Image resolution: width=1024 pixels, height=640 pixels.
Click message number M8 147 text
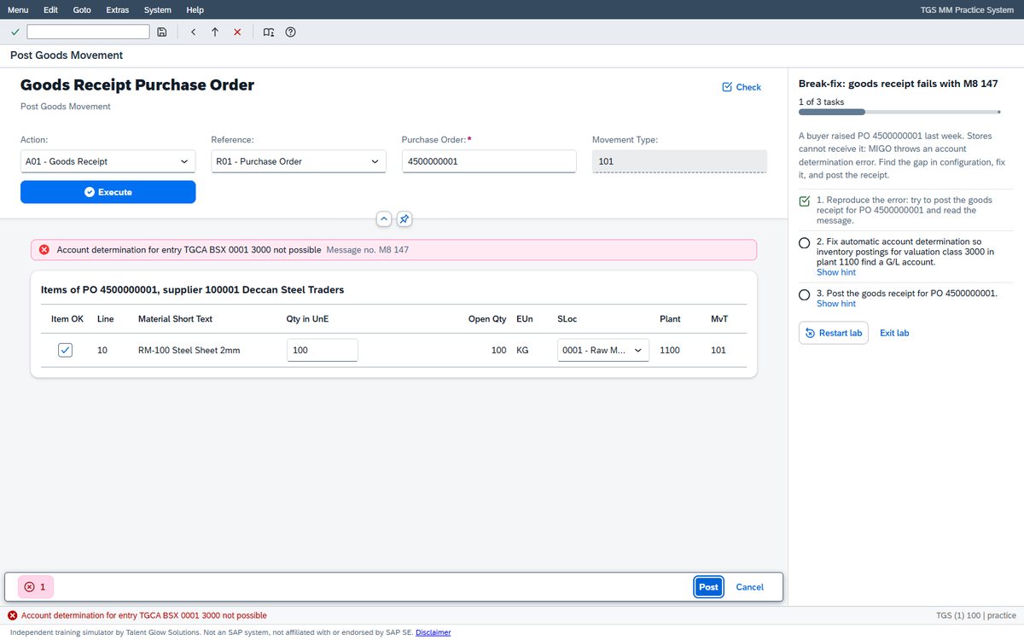368,250
